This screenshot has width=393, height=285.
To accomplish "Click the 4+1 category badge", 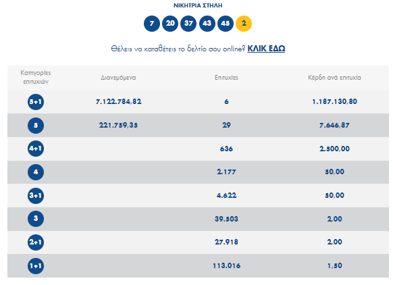I will pyautogui.click(x=36, y=149).
